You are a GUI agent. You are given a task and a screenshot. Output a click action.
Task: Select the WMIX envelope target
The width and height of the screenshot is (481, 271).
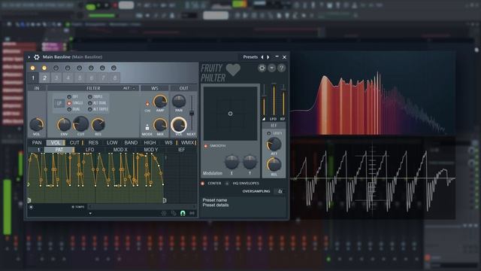[x=187, y=143]
